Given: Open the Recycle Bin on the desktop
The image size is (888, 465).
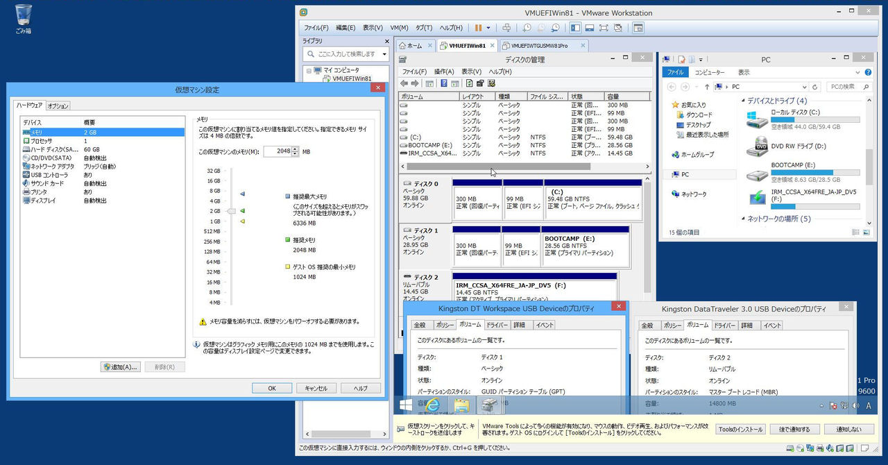Looking at the screenshot, I should [x=24, y=19].
